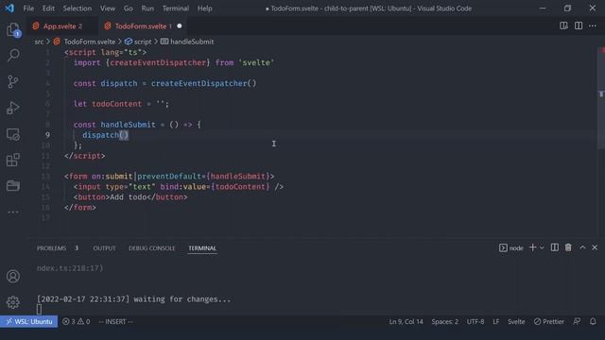Viewport: 605px width, 340px height.
Task: Open the Terminal menu
Action: [x=176, y=8]
